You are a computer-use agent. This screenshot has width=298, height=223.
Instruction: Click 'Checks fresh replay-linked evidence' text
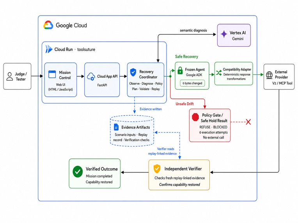(x=179, y=178)
